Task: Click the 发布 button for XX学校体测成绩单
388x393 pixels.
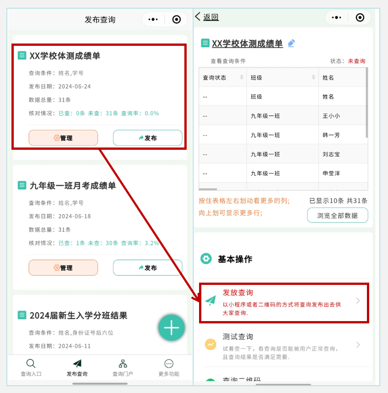Action: click(148, 138)
